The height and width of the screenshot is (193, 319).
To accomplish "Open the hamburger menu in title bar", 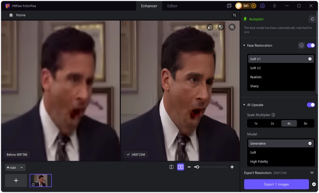I will tap(274, 6).
